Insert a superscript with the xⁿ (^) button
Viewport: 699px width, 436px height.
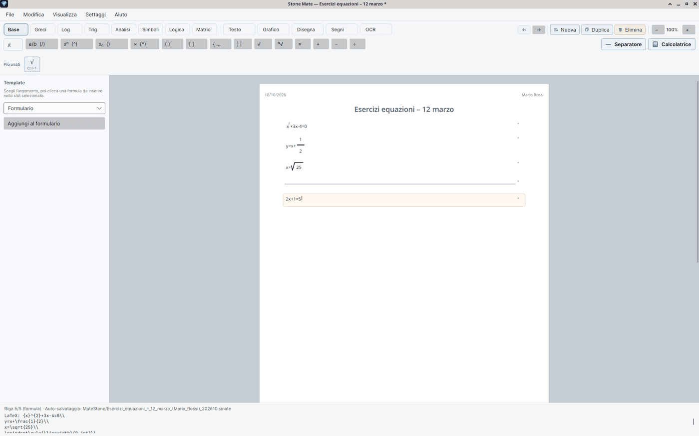(77, 44)
